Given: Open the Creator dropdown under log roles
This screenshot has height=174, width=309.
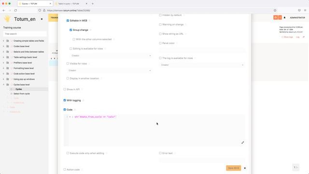Looking at the screenshot, I should coord(202,65).
